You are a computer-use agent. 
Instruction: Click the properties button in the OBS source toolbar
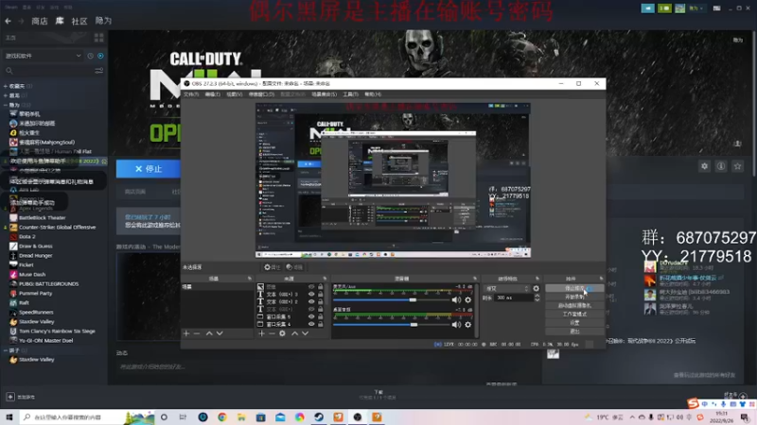tap(273, 267)
